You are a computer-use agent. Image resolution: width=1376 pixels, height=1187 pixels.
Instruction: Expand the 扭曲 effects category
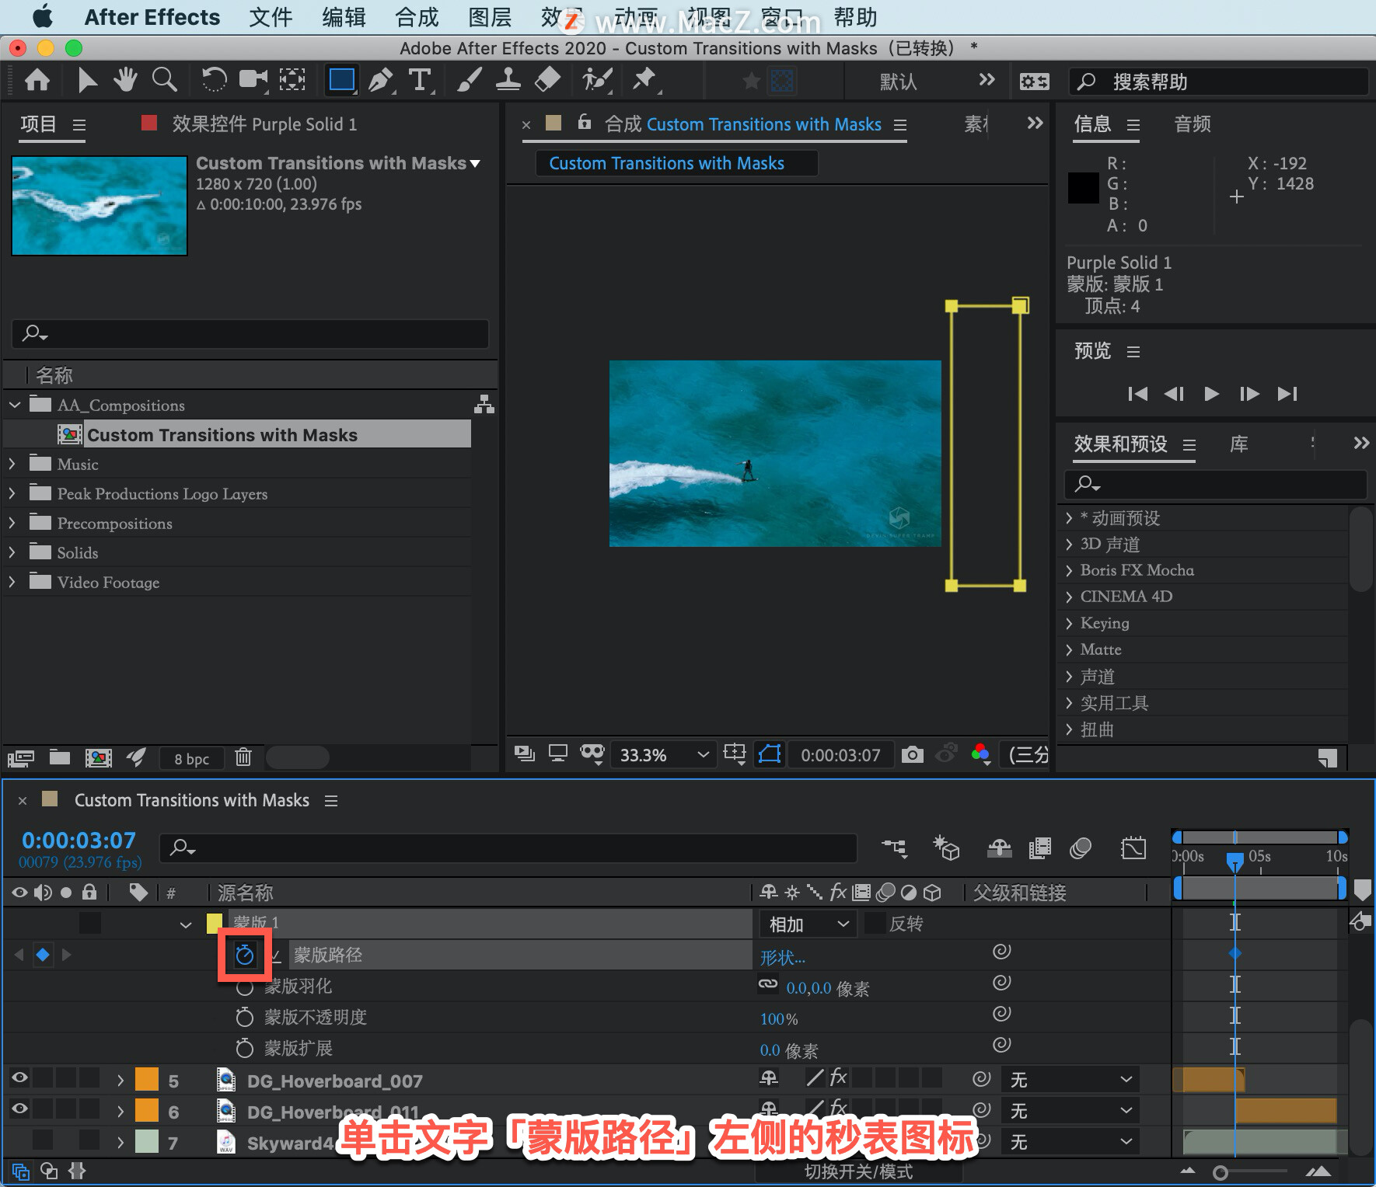(1069, 729)
